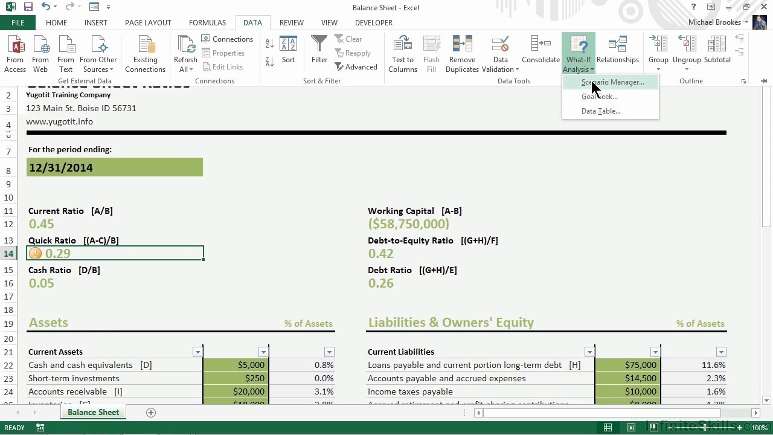
Task: Open Excel Help
Action: tap(694, 7)
